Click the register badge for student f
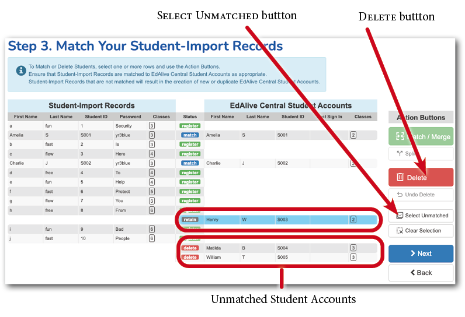This screenshot has height=317, width=465. pyautogui.click(x=190, y=191)
